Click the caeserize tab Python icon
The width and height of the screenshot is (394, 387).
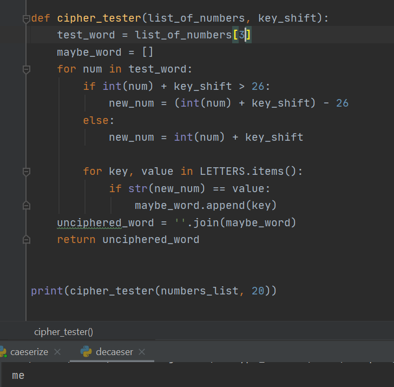tap(3, 352)
